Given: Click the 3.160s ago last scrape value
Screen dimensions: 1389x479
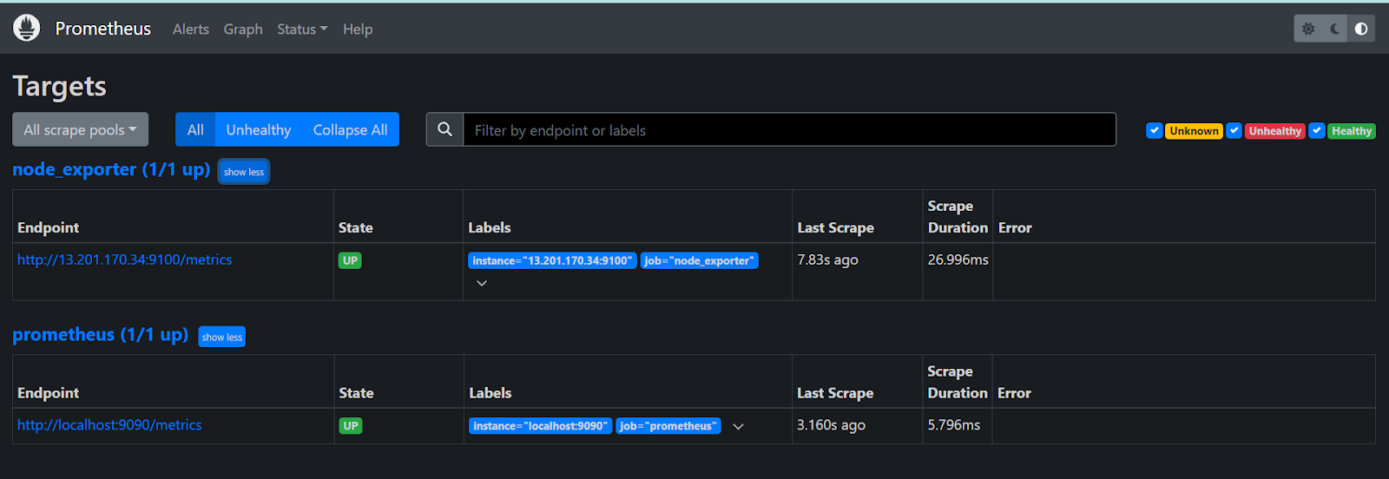Looking at the screenshot, I should [831, 425].
